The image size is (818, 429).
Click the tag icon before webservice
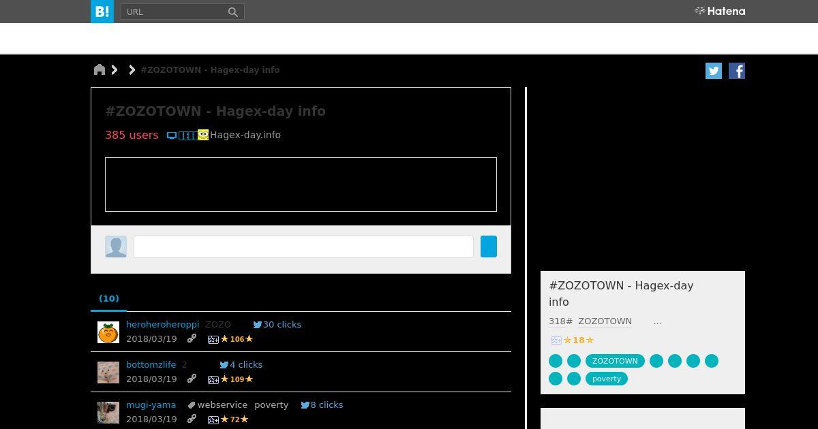point(192,405)
